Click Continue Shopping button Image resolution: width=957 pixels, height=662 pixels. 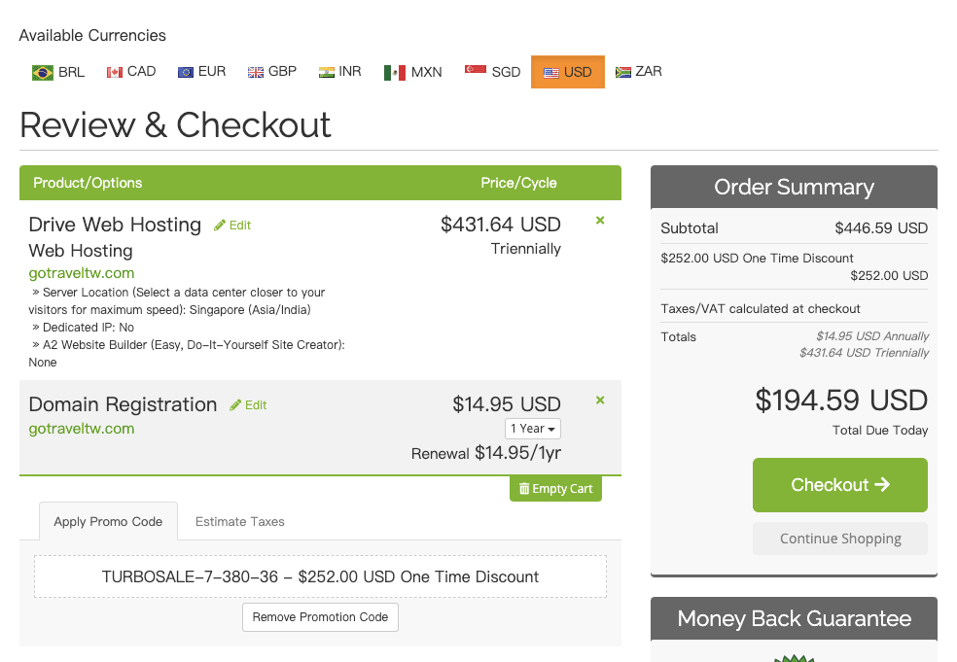click(840, 539)
